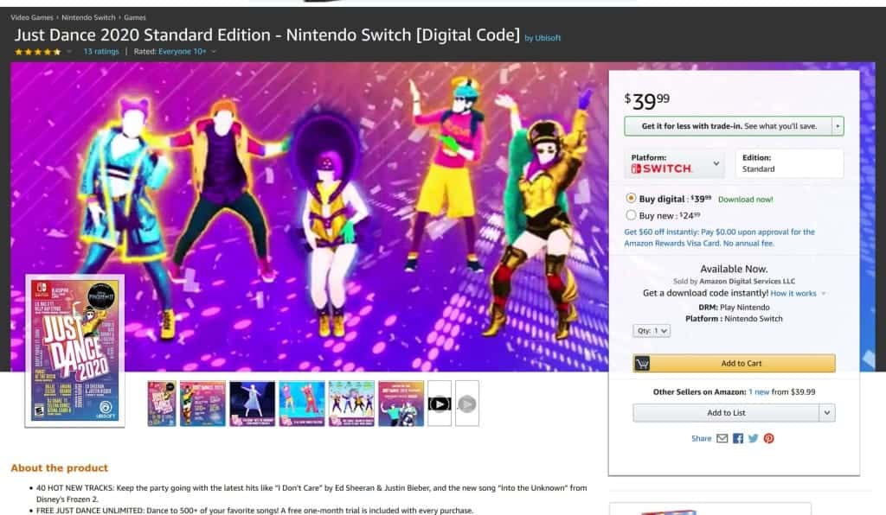Select the Buy new radio button
The height and width of the screenshot is (515, 886).
coord(632,215)
